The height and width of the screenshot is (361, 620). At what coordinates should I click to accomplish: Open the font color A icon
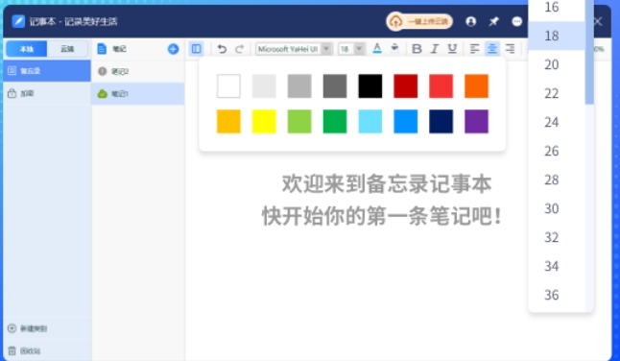coord(377,49)
